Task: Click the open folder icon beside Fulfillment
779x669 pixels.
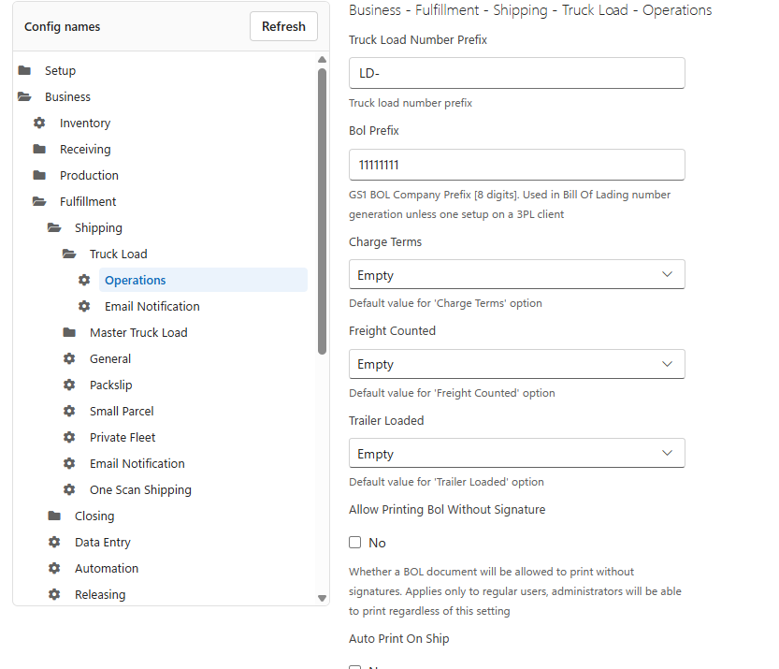Action: pyautogui.click(x=39, y=202)
